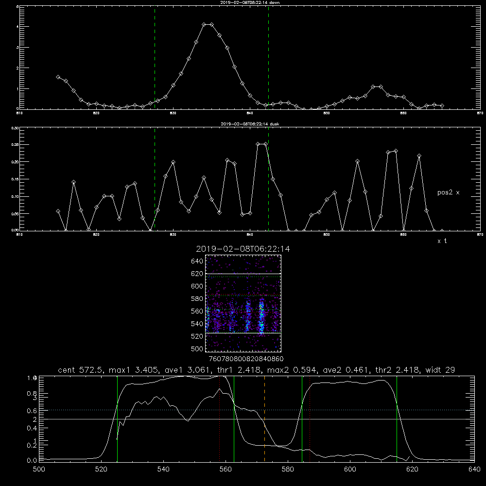The height and width of the screenshot is (486, 486).
Task: Click the 560 label on the image y-axis
Action: coord(197,311)
